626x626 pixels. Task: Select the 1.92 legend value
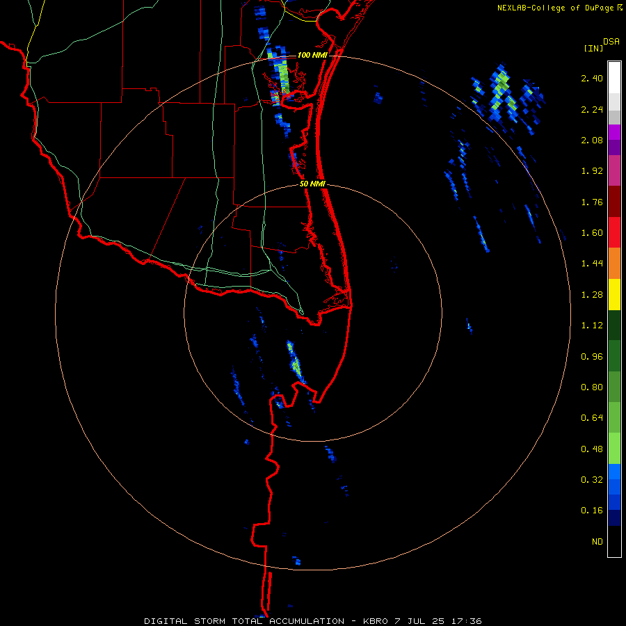coord(592,171)
